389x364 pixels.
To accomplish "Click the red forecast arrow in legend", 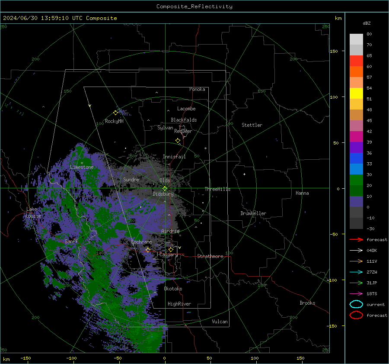I will point(356,239).
